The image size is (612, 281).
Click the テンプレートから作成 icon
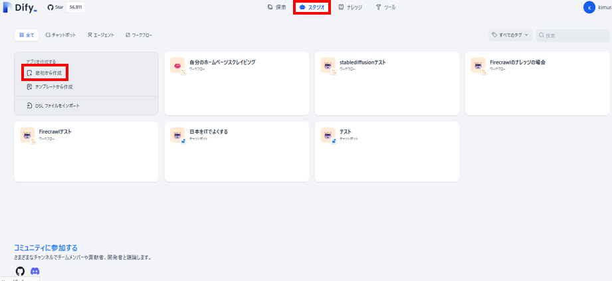click(x=29, y=87)
